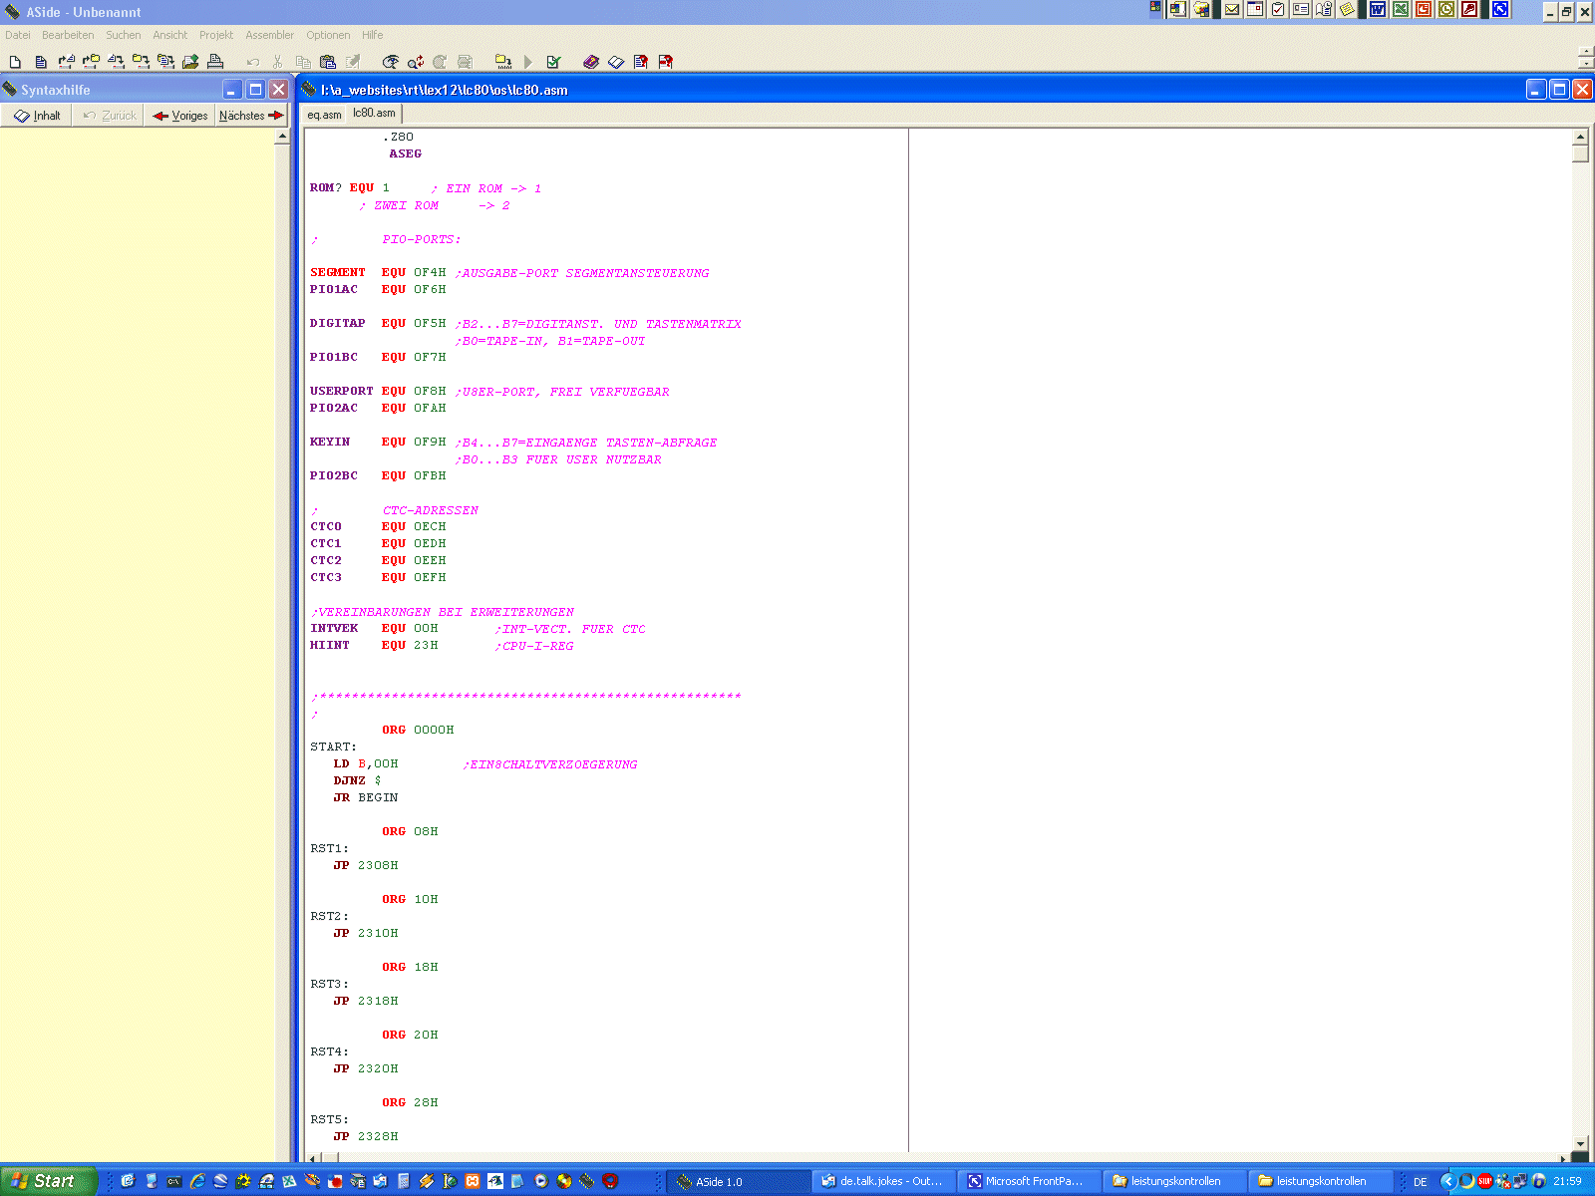The width and height of the screenshot is (1595, 1196).
Task: Open the Datei menu
Action: pos(18,35)
